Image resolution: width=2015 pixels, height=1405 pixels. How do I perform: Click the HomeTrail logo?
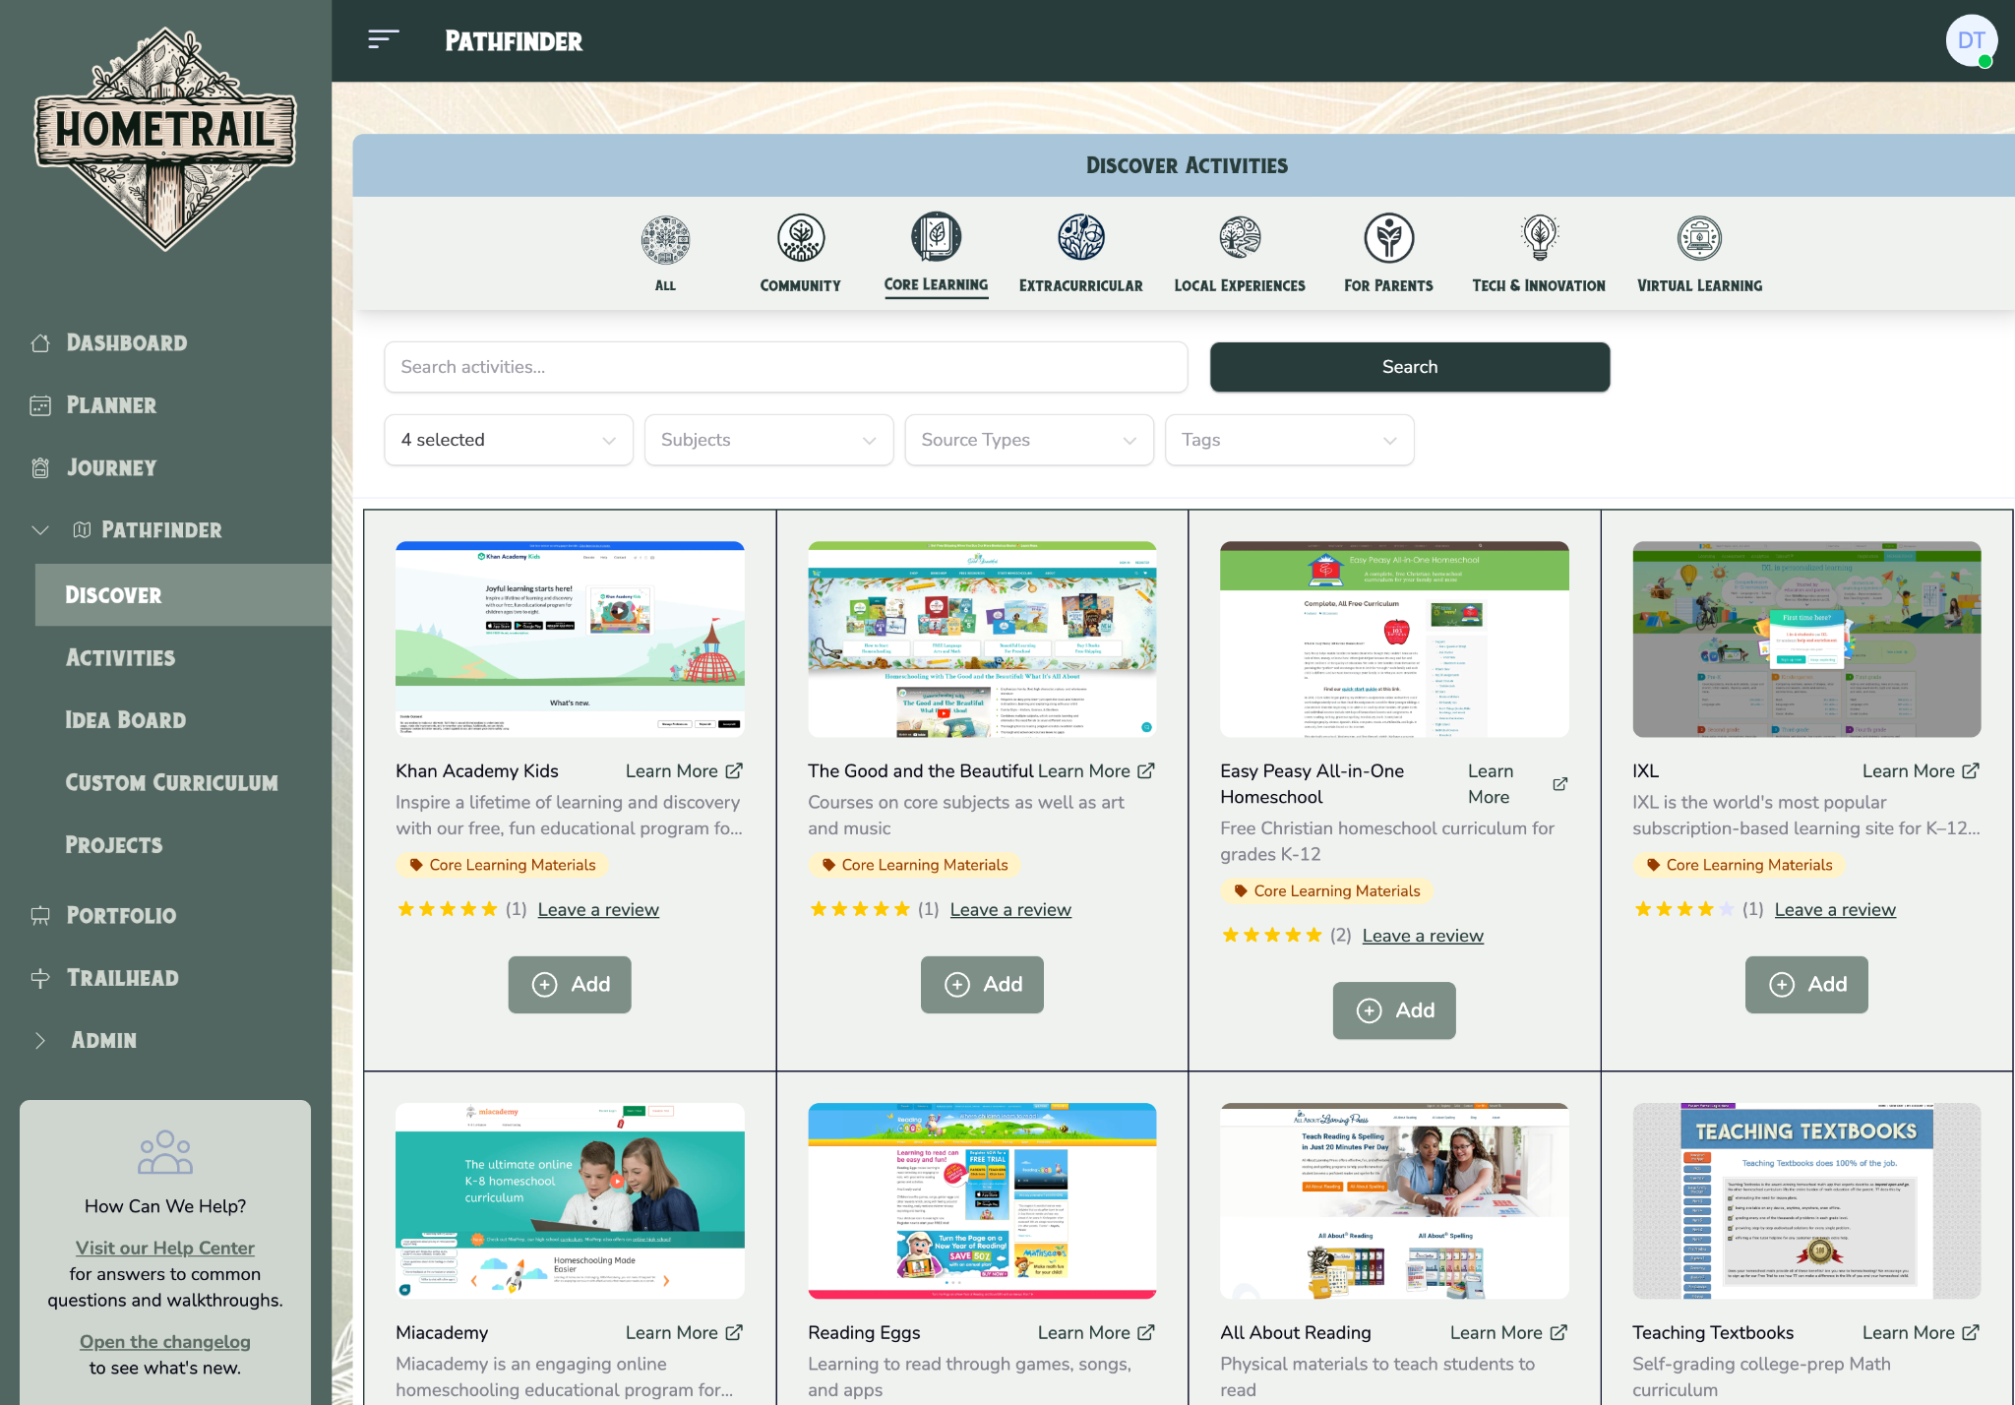point(165,139)
